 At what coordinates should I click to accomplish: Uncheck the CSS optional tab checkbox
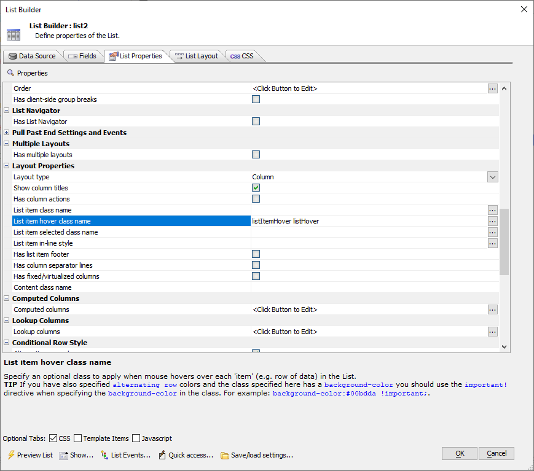[53, 438]
